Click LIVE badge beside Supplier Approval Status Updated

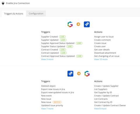click(79, 43)
